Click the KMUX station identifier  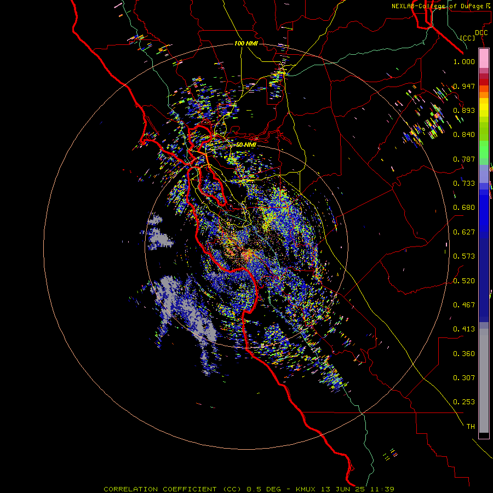(x=305, y=489)
